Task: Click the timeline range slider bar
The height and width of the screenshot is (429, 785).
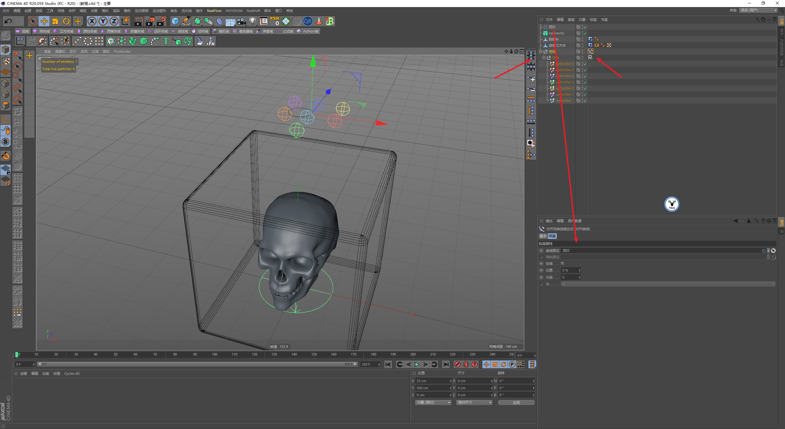Action: point(197,364)
